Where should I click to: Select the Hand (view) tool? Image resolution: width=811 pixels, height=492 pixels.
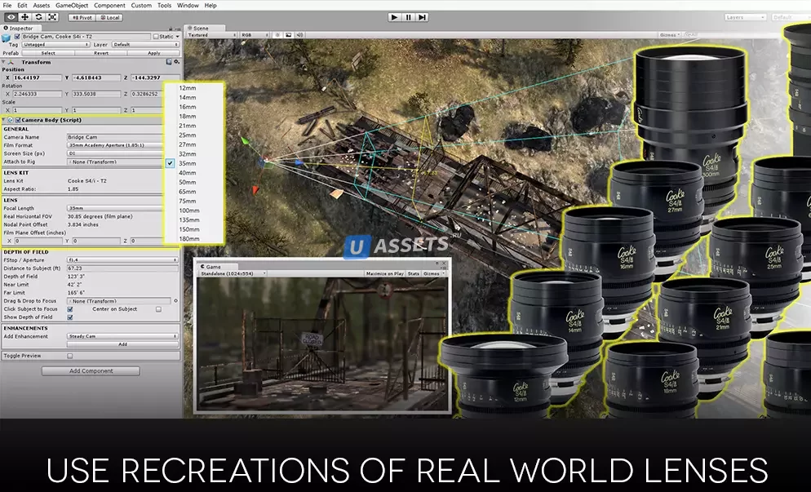[11, 17]
